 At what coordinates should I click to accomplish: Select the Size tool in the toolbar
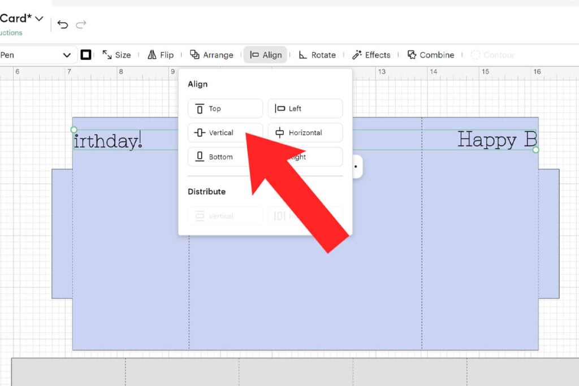116,55
